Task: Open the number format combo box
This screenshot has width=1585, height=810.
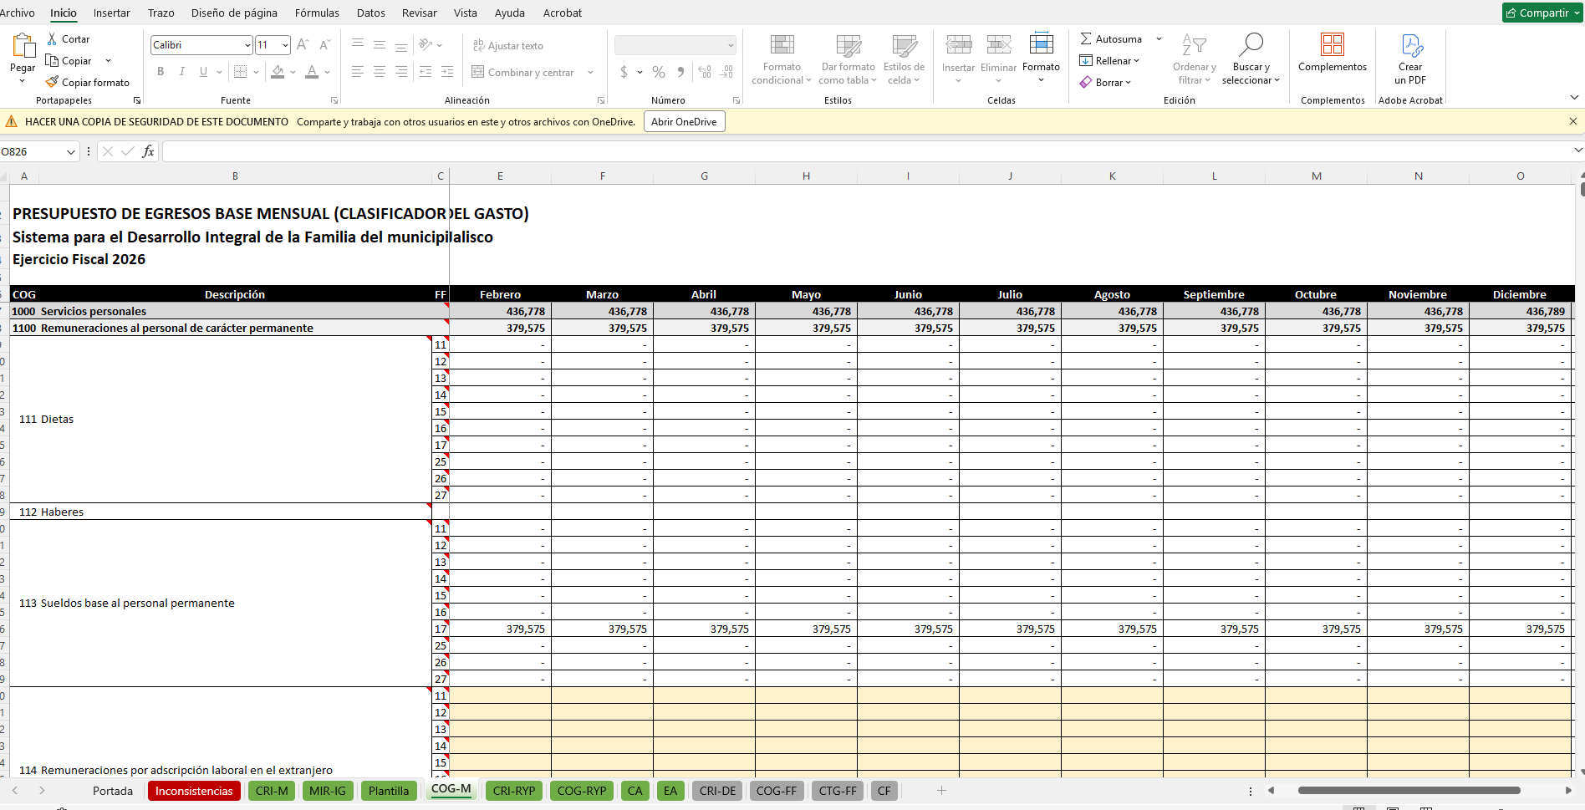Action: pos(675,45)
